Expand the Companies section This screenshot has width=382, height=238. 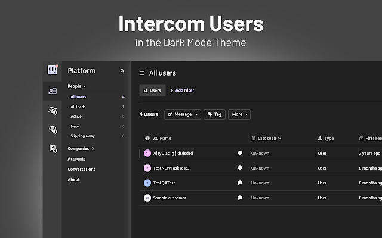pyautogui.click(x=81, y=148)
